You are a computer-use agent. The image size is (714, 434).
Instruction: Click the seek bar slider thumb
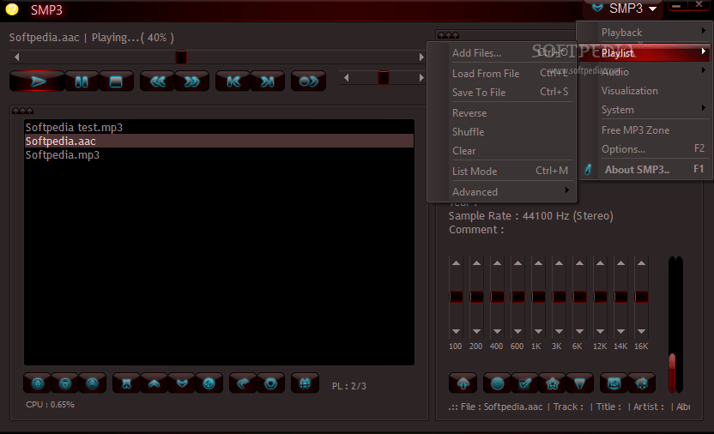181,57
